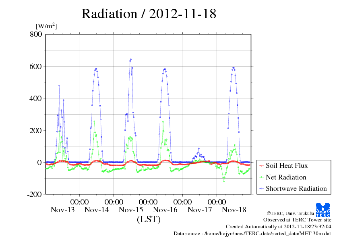Click the 0 y-axis value
The width and height of the screenshot is (339, 240).
click(x=39, y=162)
